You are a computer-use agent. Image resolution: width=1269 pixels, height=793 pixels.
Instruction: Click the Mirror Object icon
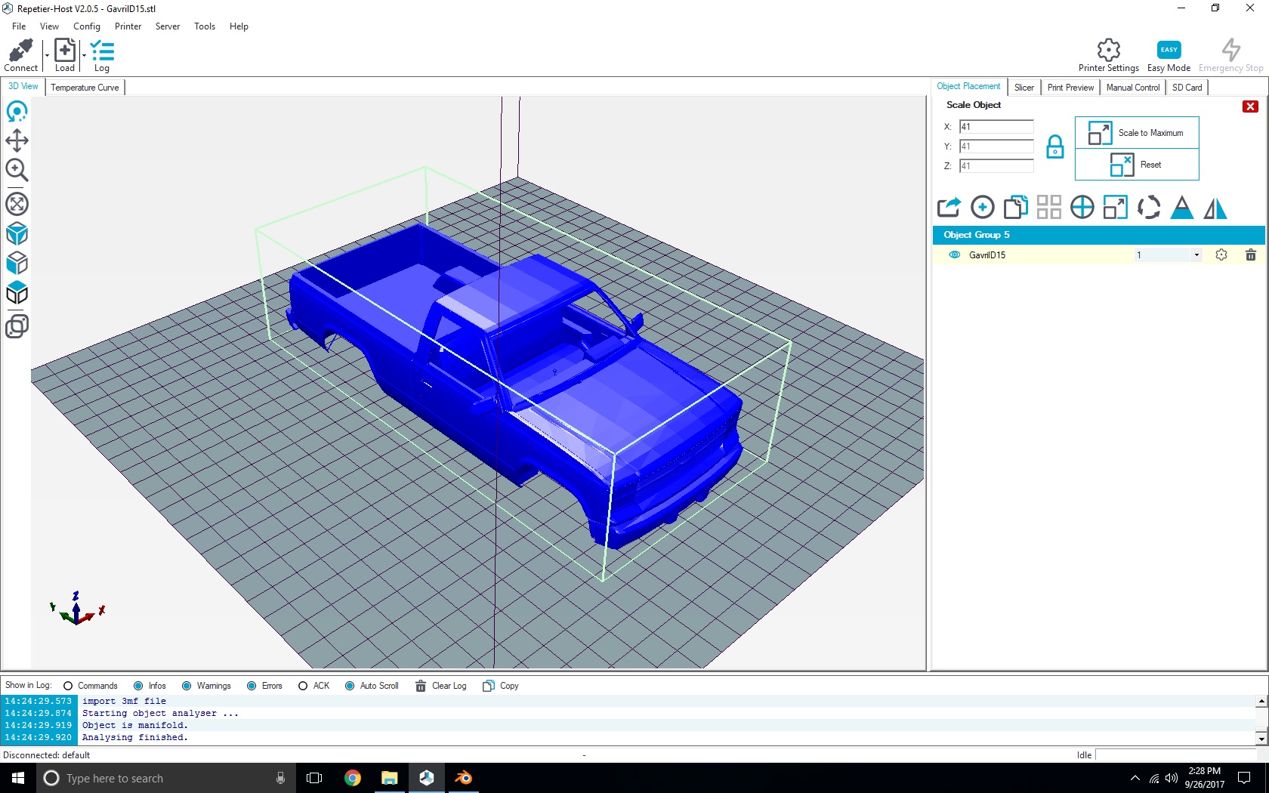point(1215,207)
